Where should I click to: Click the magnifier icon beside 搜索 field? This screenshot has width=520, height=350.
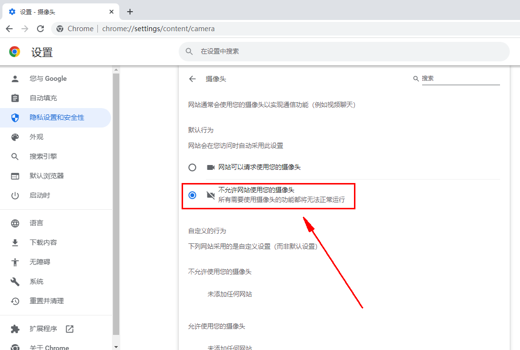416,78
